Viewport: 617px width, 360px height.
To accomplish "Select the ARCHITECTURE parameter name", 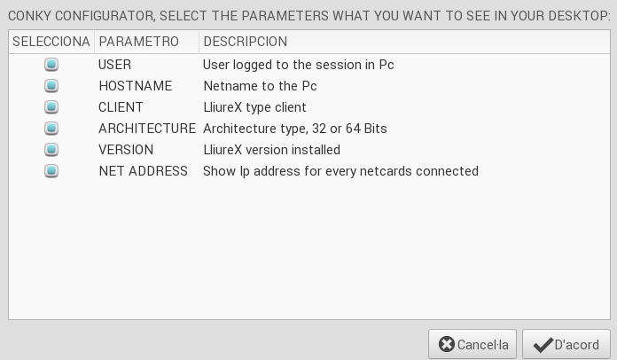I will tap(146, 129).
